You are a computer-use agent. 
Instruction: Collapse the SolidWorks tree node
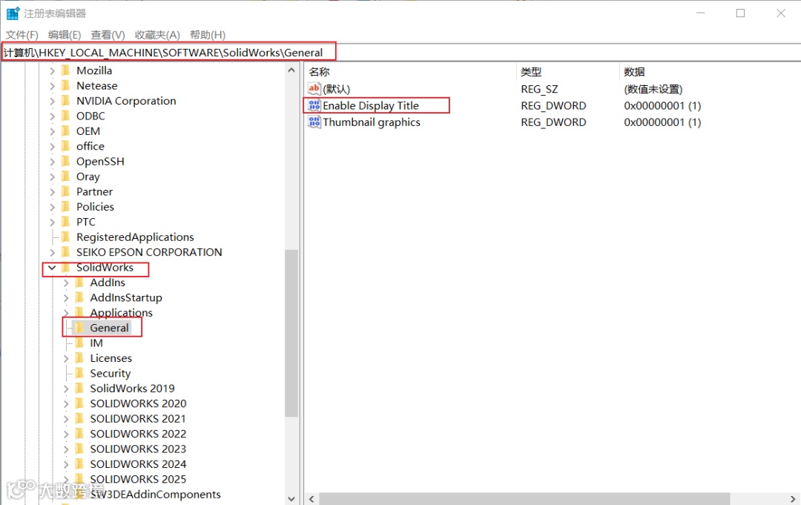pyautogui.click(x=52, y=268)
